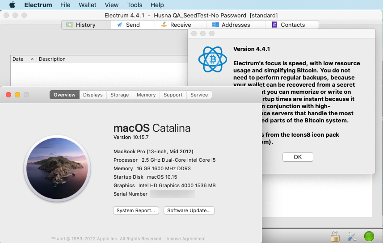Click the Version 4.4.1 heading text

coord(252,49)
